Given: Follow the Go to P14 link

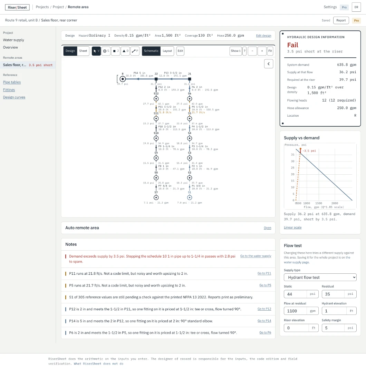Looking at the screenshot, I should point(264,321).
